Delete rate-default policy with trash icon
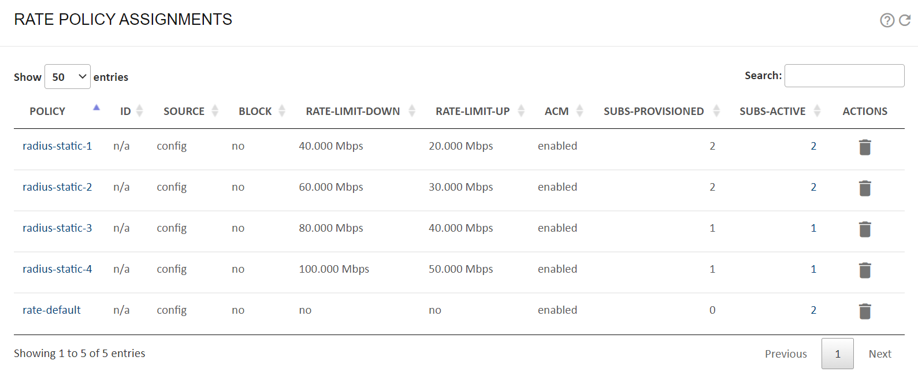The image size is (918, 379). (865, 311)
